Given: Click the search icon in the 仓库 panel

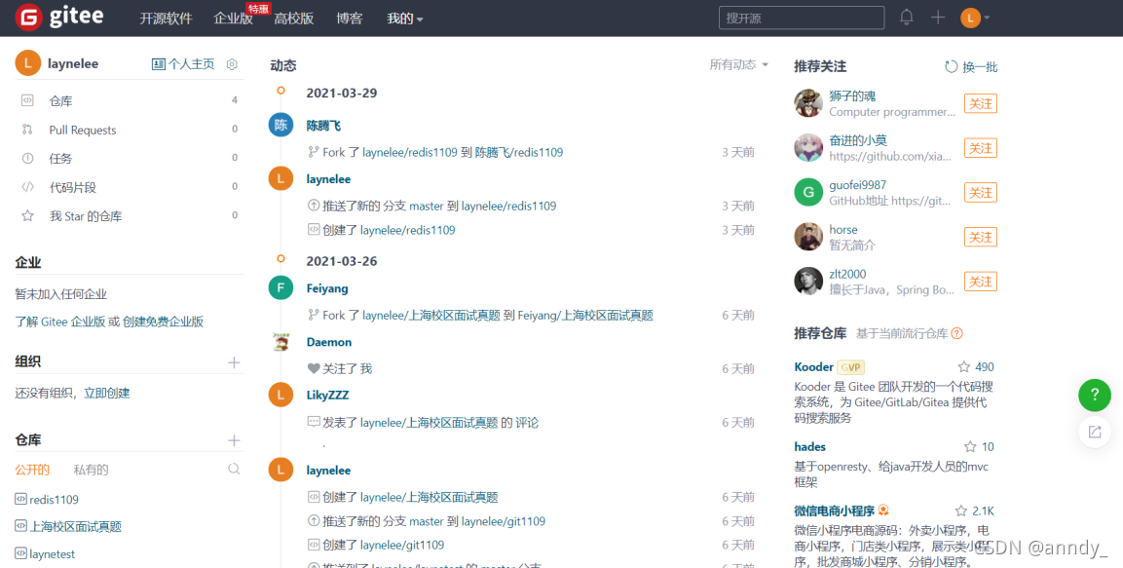Looking at the screenshot, I should (x=234, y=469).
